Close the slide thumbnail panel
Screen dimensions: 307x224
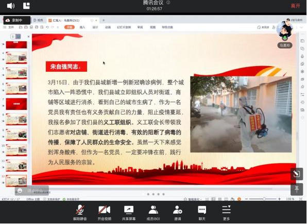click(x=28, y=37)
